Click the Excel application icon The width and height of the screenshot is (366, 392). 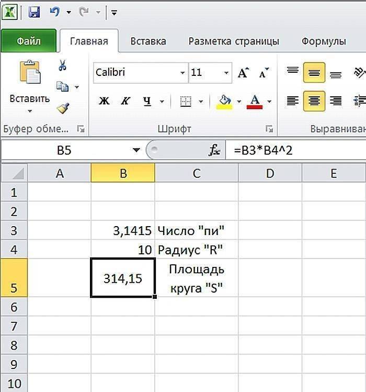[9, 12]
